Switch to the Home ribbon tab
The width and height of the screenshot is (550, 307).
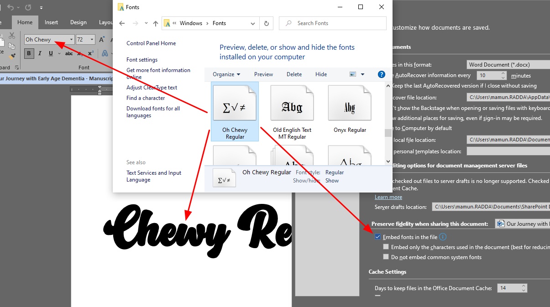point(25,22)
